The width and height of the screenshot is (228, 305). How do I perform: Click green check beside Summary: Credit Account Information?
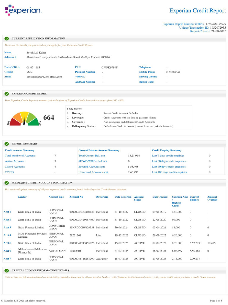pyautogui.click(x=7, y=183)
